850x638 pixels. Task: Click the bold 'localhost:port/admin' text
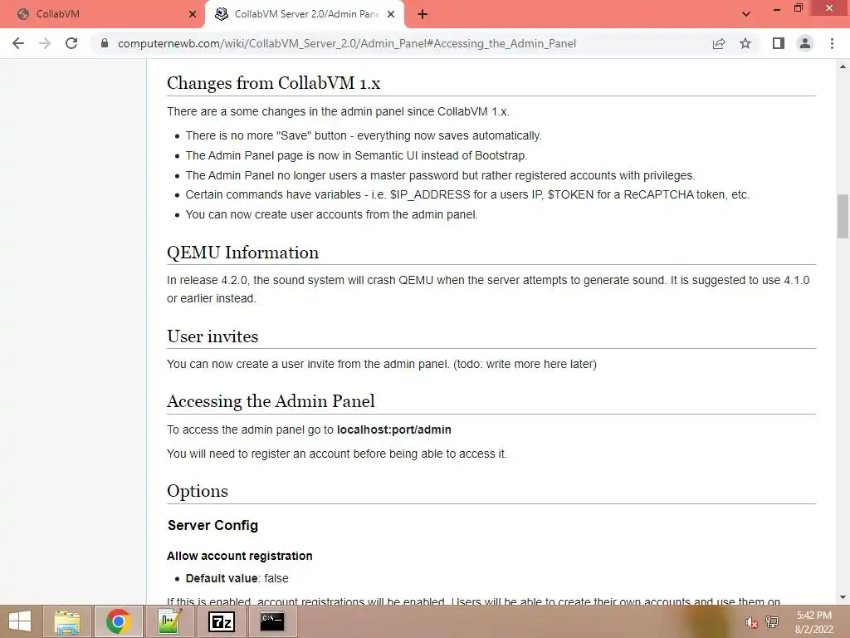tap(394, 429)
